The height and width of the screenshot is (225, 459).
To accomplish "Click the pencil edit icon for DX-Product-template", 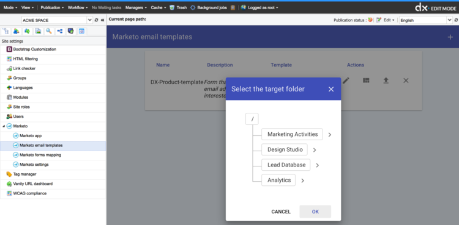I will (x=346, y=80).
